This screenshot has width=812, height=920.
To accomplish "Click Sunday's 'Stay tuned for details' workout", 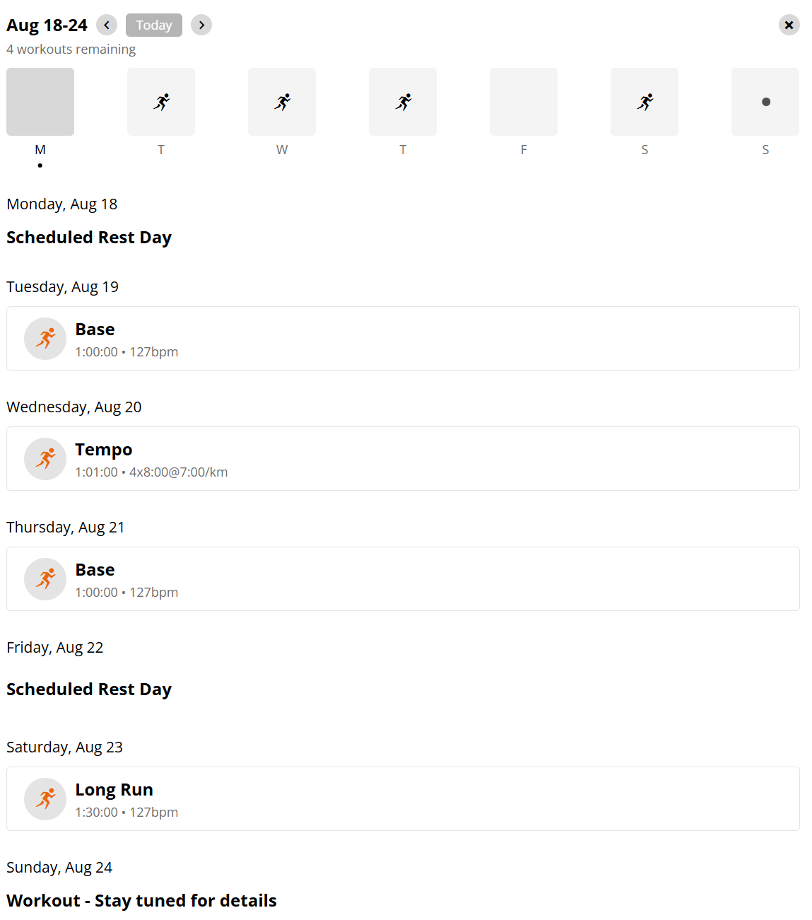I will [141, 901].
